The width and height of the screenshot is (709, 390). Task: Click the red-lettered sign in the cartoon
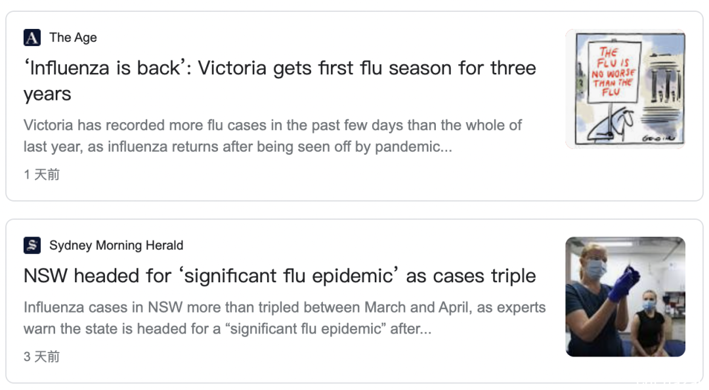(614, 72)
